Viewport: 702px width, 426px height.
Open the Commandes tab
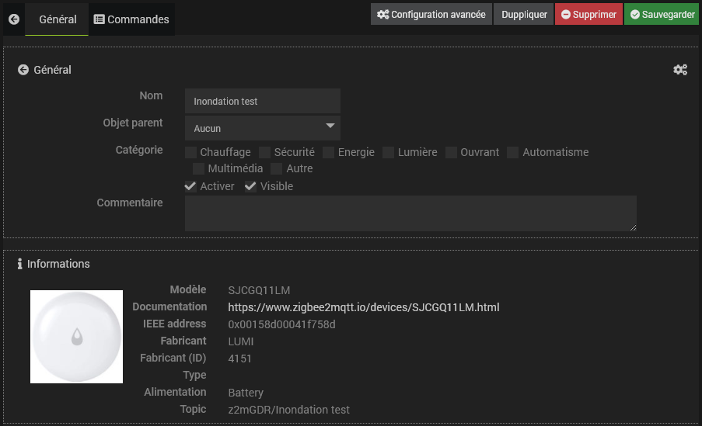coord(131,19)
